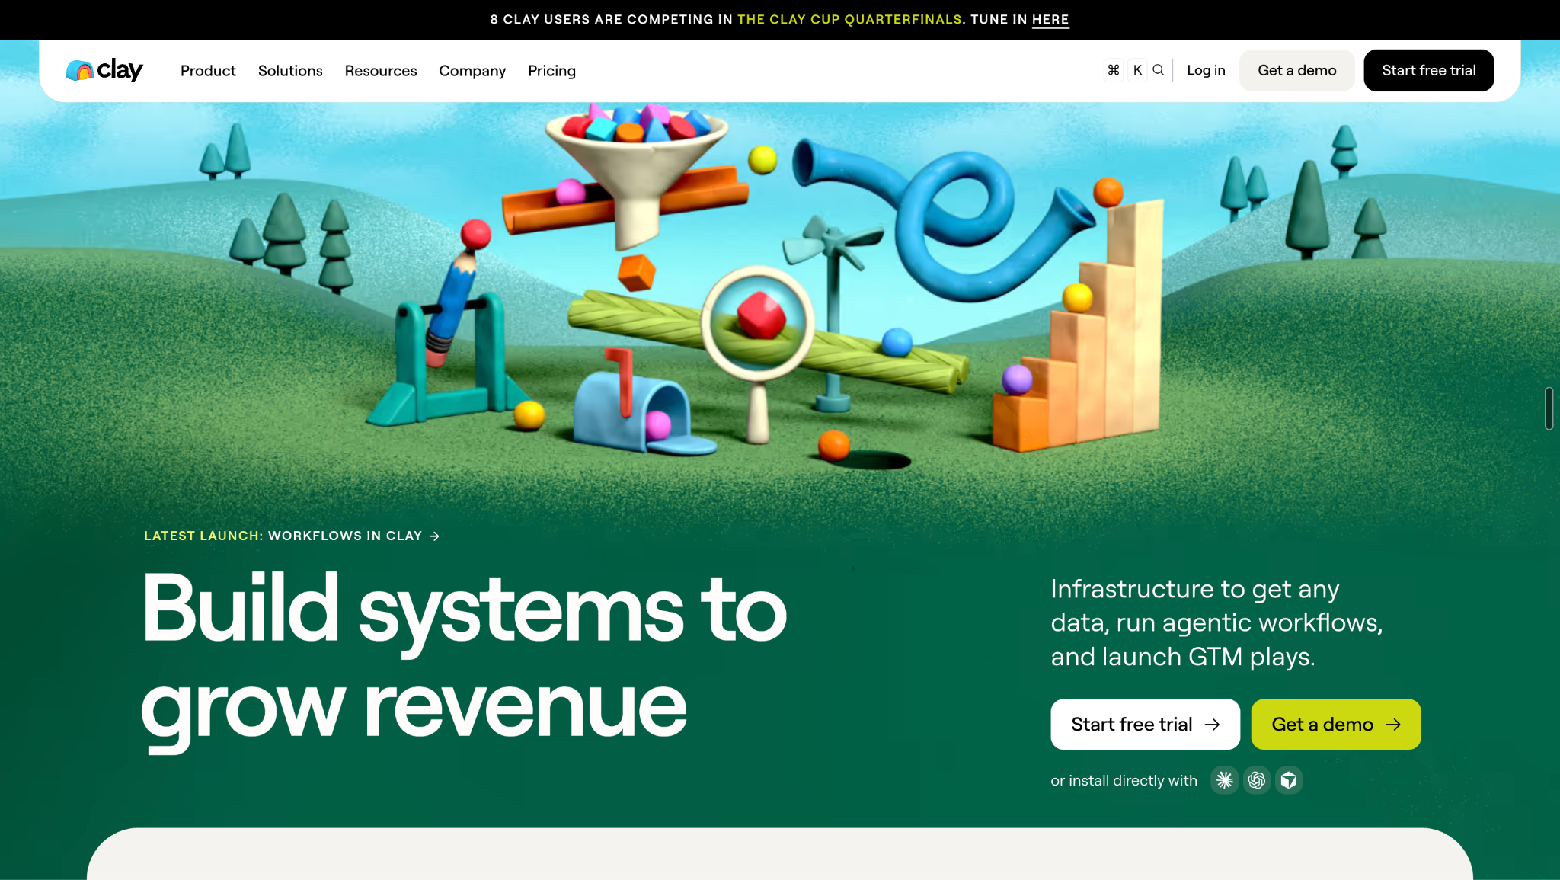Click the Log in link
The width and height of the screenshot is (1560, 880).
[x=1206, y=70]
